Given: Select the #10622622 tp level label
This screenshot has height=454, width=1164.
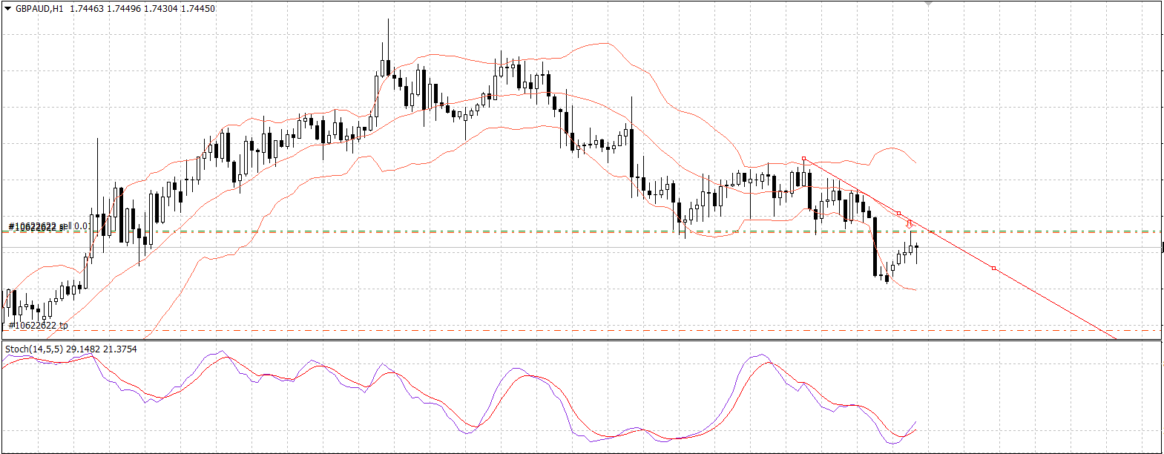Looking at the screenshot, I should point(38,325).
